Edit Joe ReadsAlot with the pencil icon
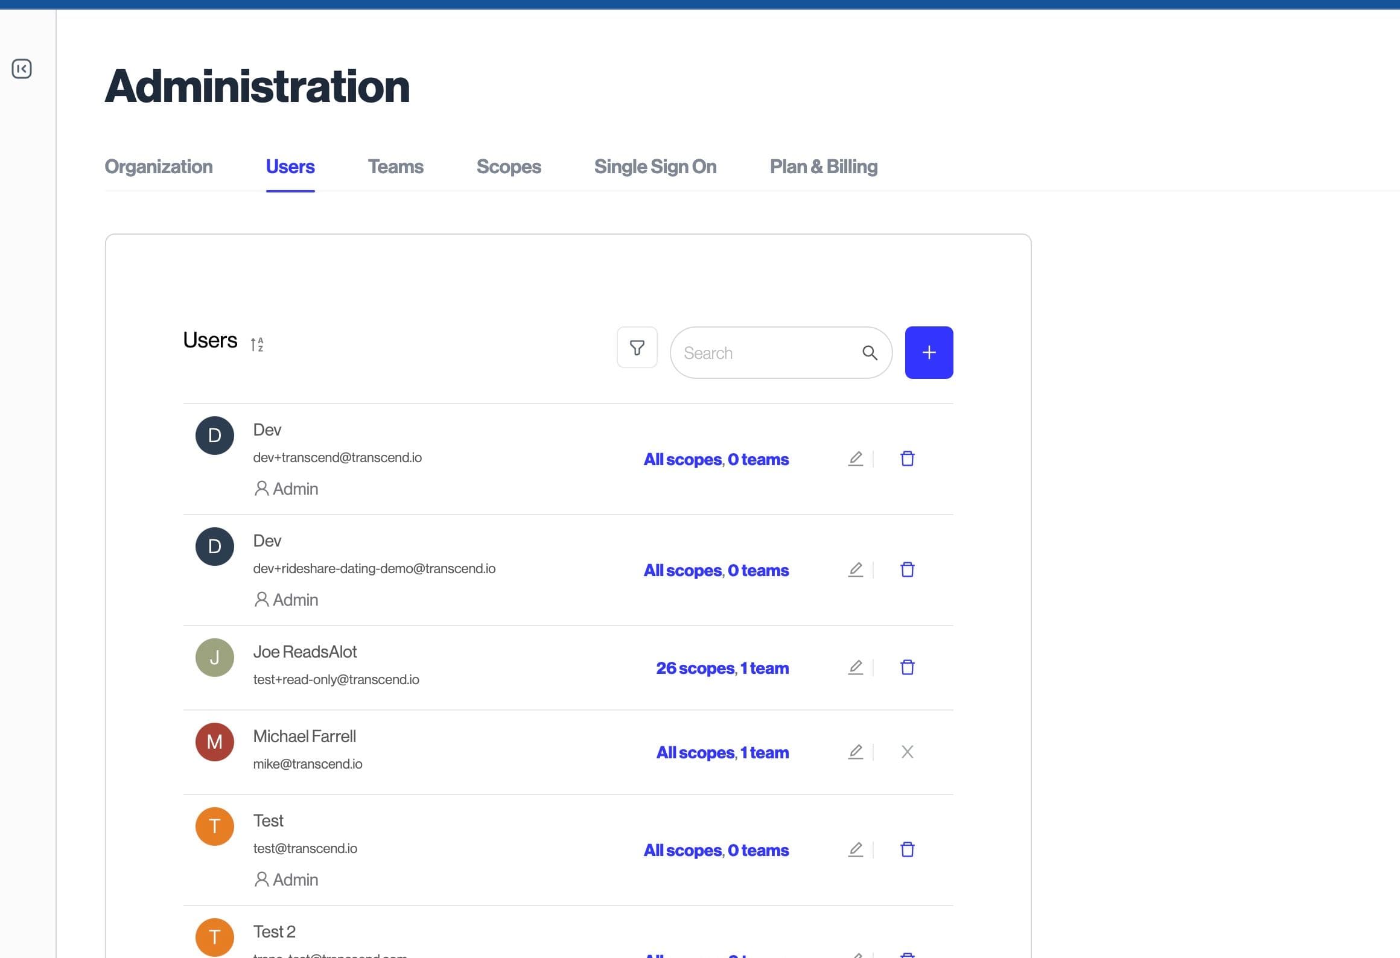 coord(855,667)
